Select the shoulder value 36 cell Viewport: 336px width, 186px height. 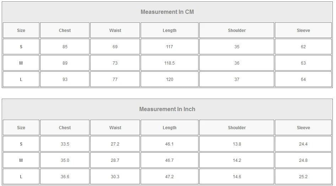[x=237, y=63]
